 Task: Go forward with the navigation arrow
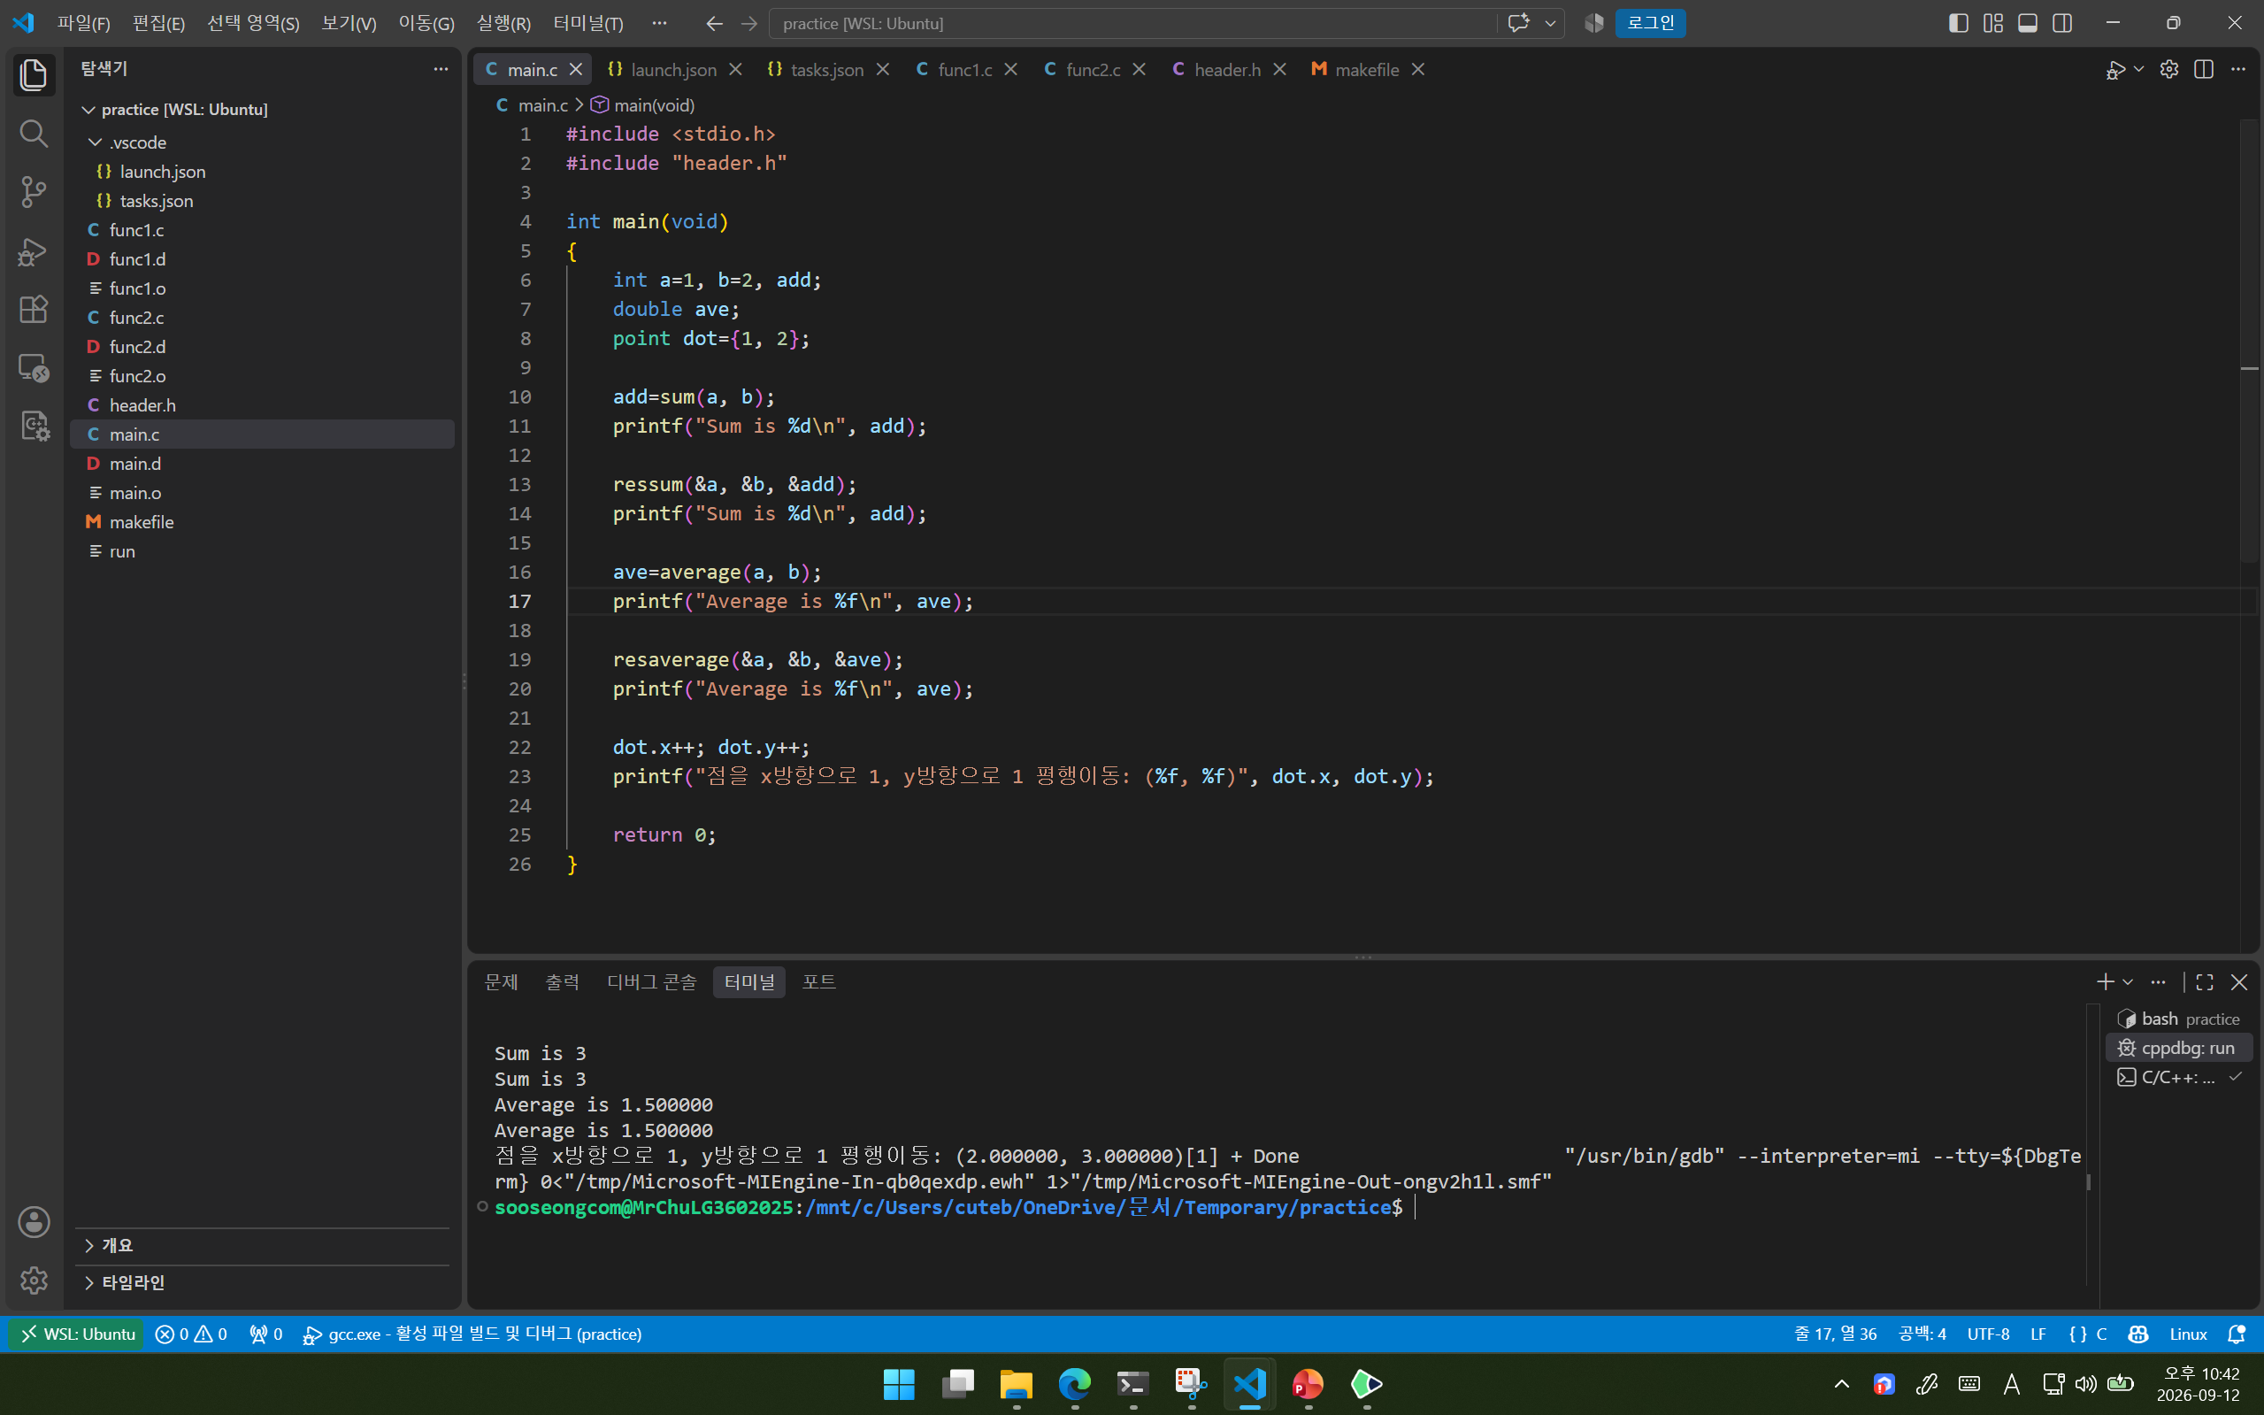pos(748,23)
